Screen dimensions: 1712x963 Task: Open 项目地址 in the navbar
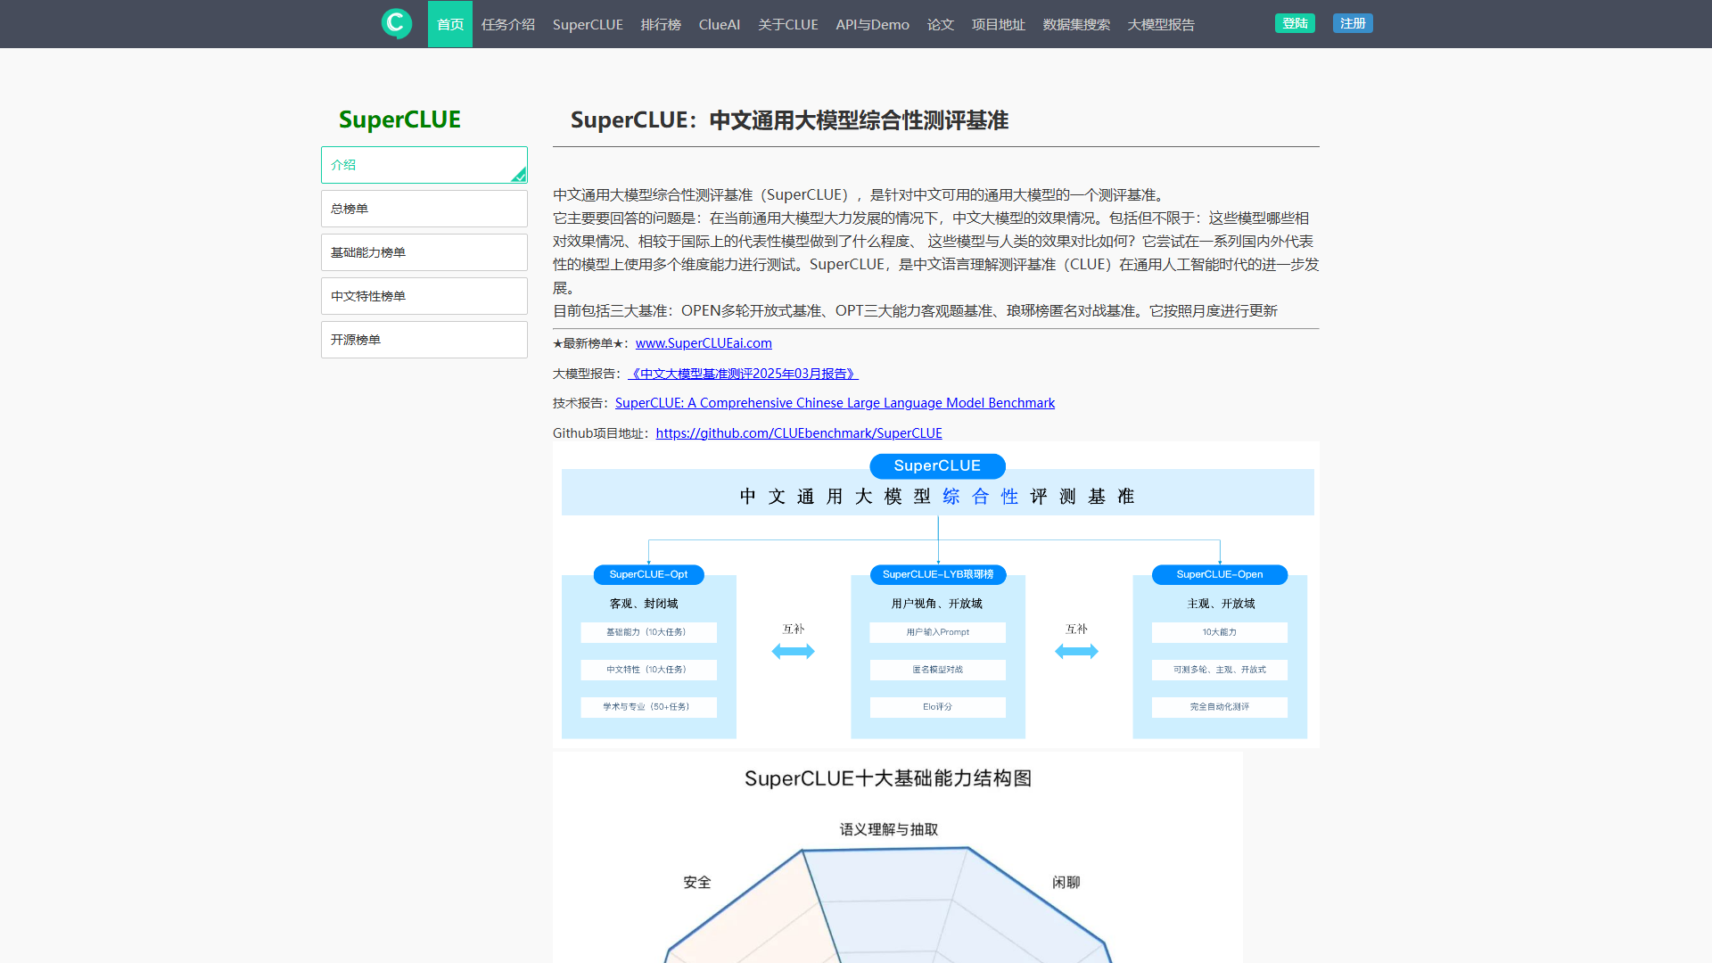999,24
